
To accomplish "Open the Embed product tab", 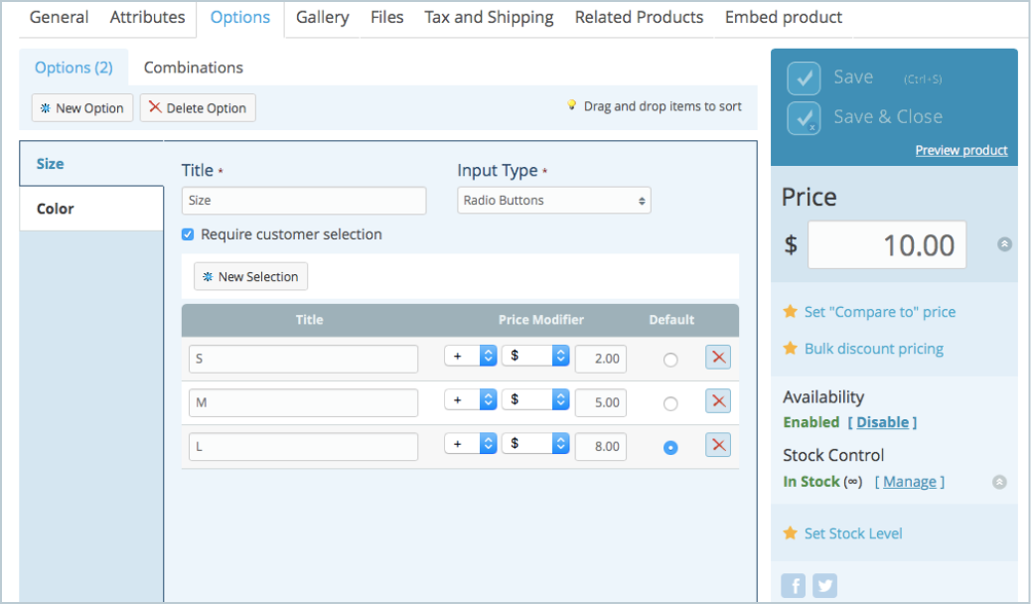I will point(783,17).
